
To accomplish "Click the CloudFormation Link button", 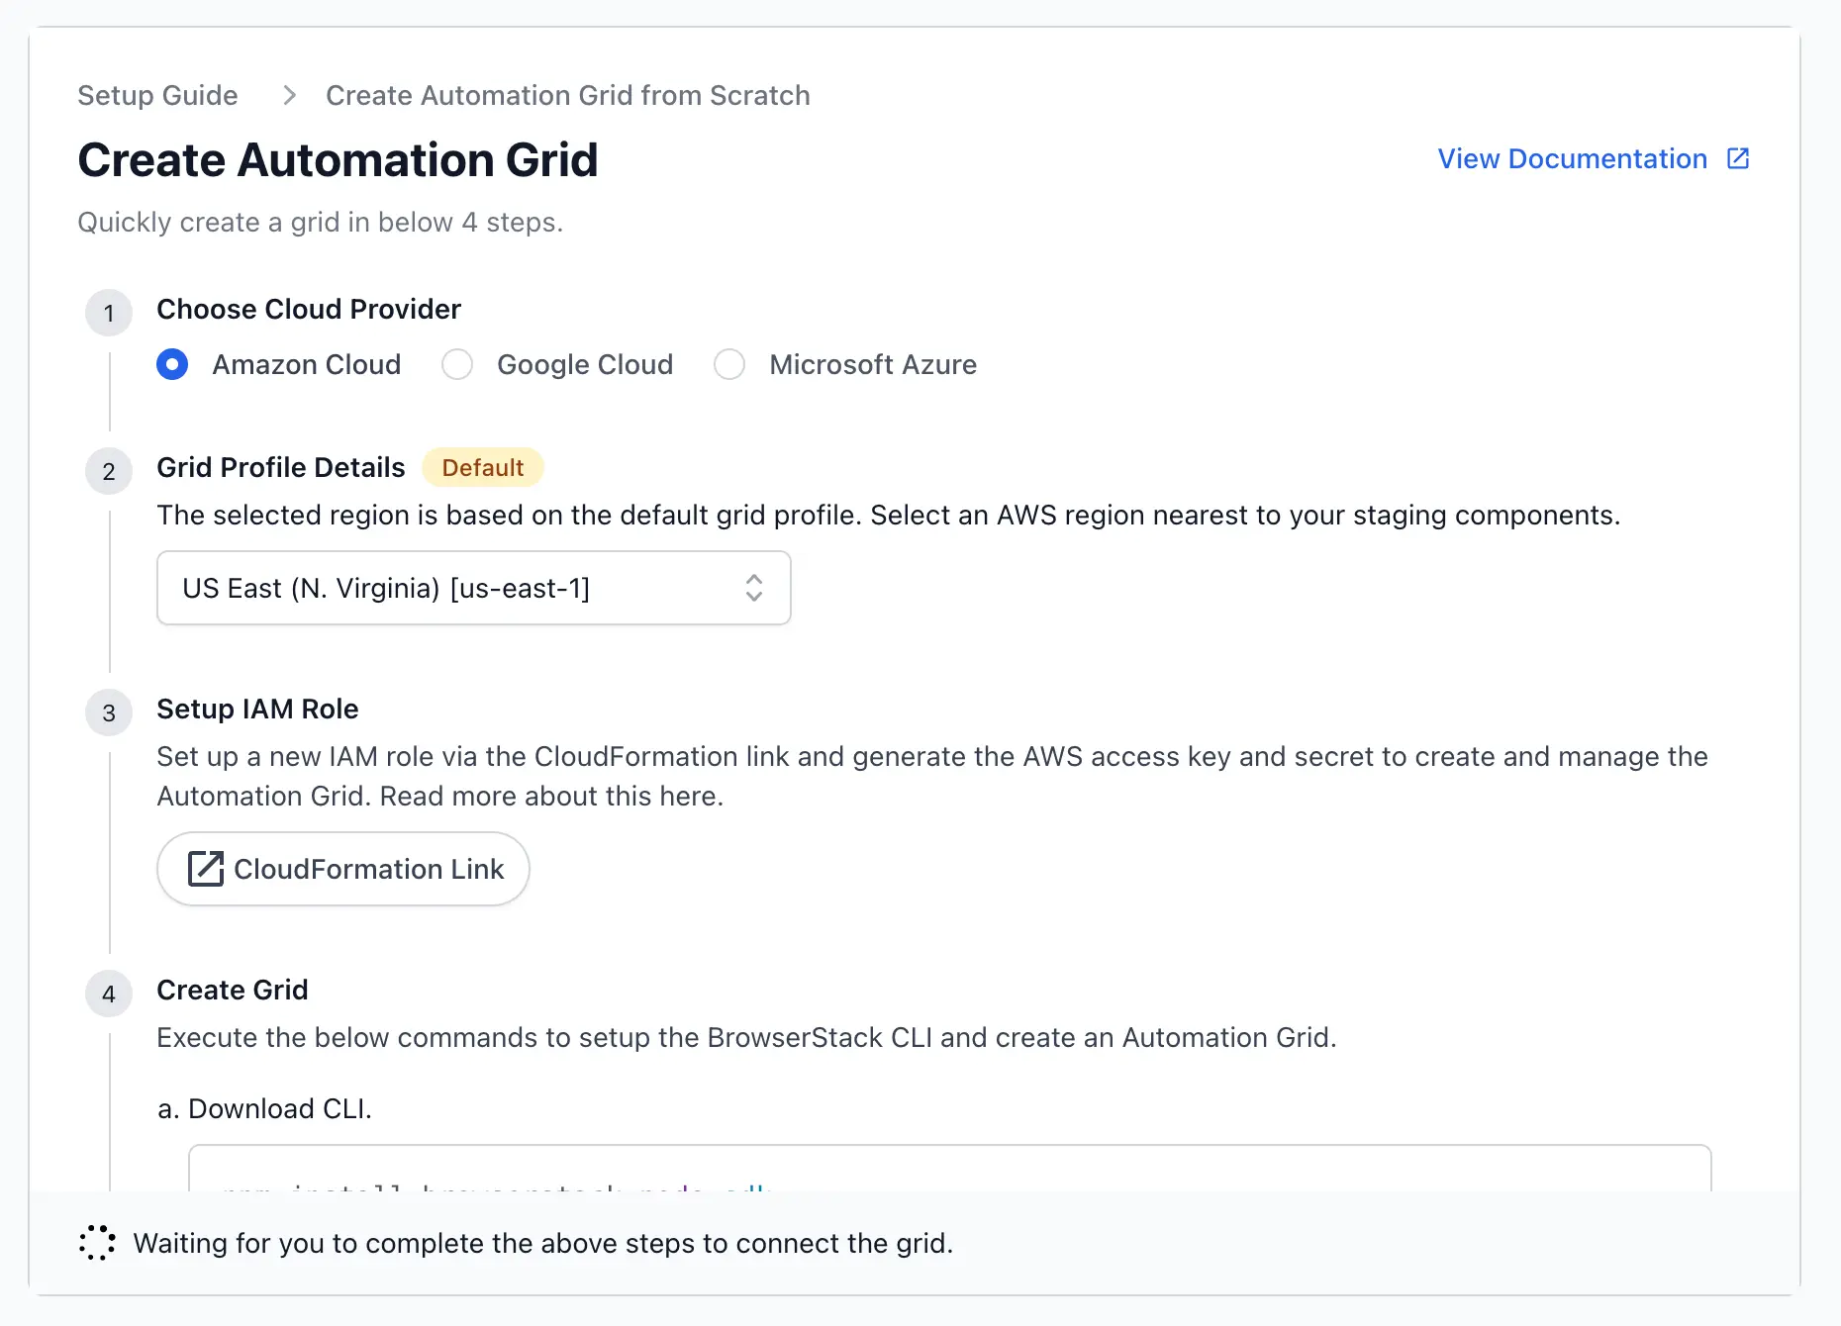I will pyautogui.click(x=343, y=869).
